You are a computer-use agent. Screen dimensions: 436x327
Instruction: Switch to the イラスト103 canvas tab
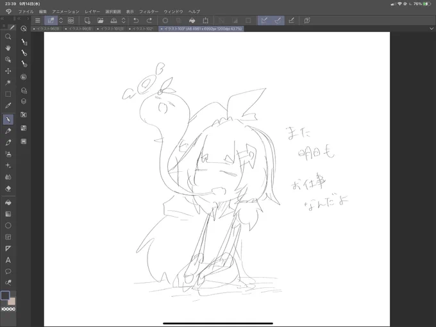click(x=201, y=29)
